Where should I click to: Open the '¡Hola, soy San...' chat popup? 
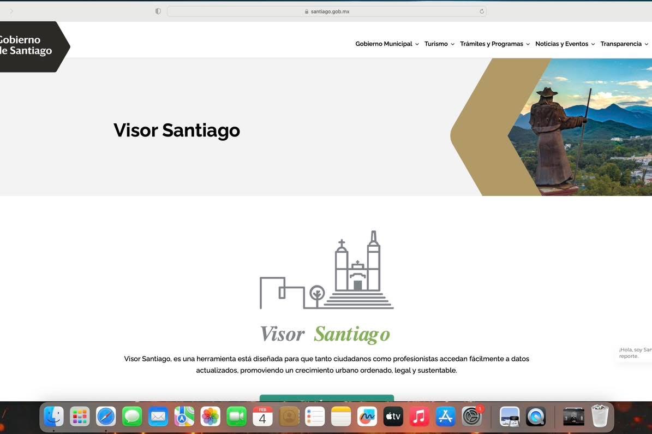635,353
